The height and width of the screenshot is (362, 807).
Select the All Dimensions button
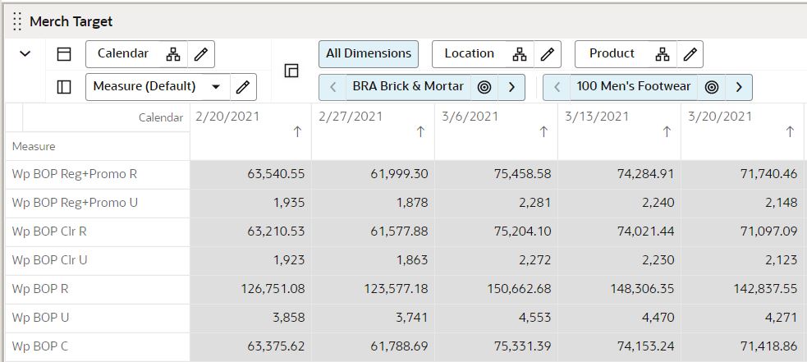[x=369, y=54]
